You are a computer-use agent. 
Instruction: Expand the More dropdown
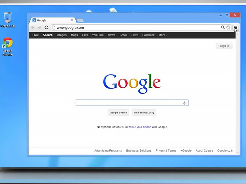(x=163, y=35)
